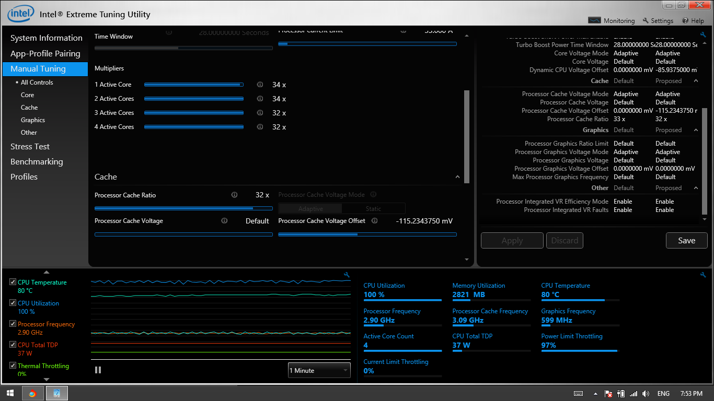Select All Controls sub-item

37,82
